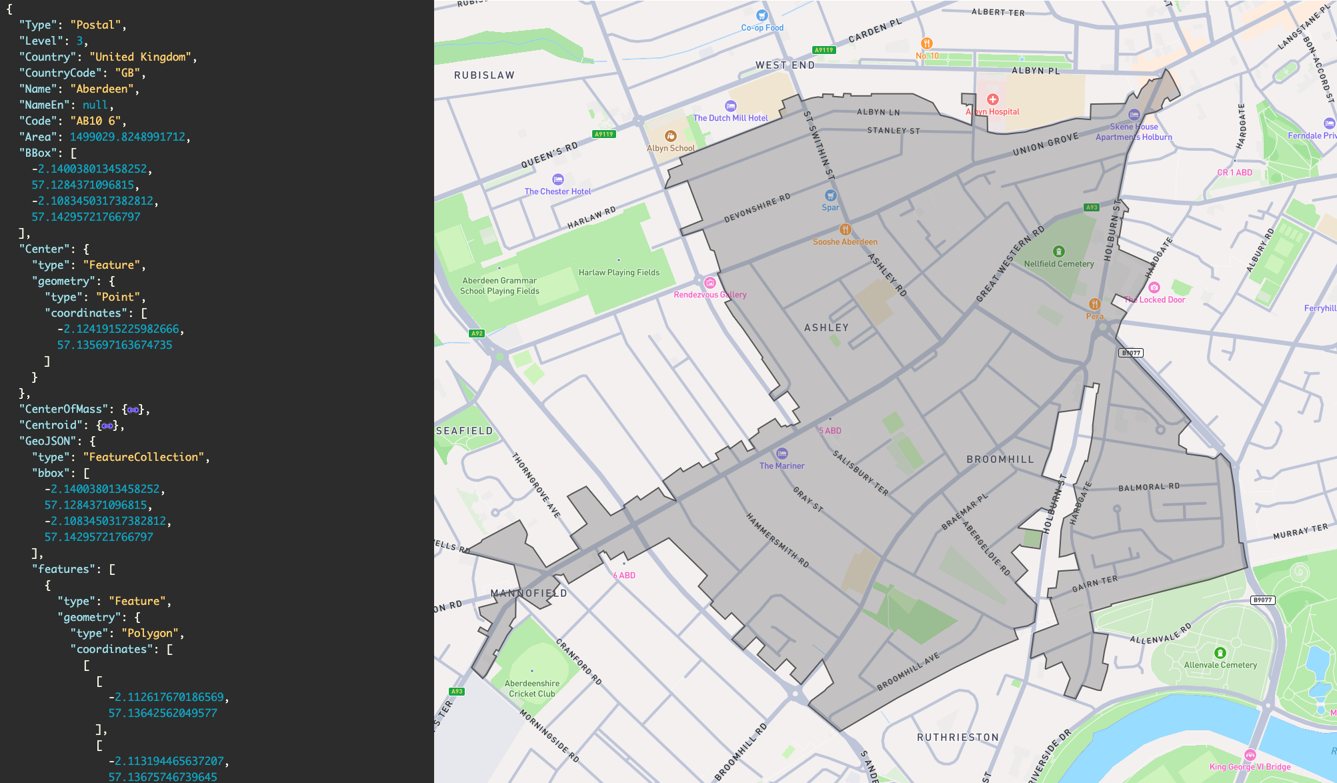Screen dimensions: 1337x783
Task: Click the A9119 road shield near Carden Pl
Action: [x=824, y=50]
